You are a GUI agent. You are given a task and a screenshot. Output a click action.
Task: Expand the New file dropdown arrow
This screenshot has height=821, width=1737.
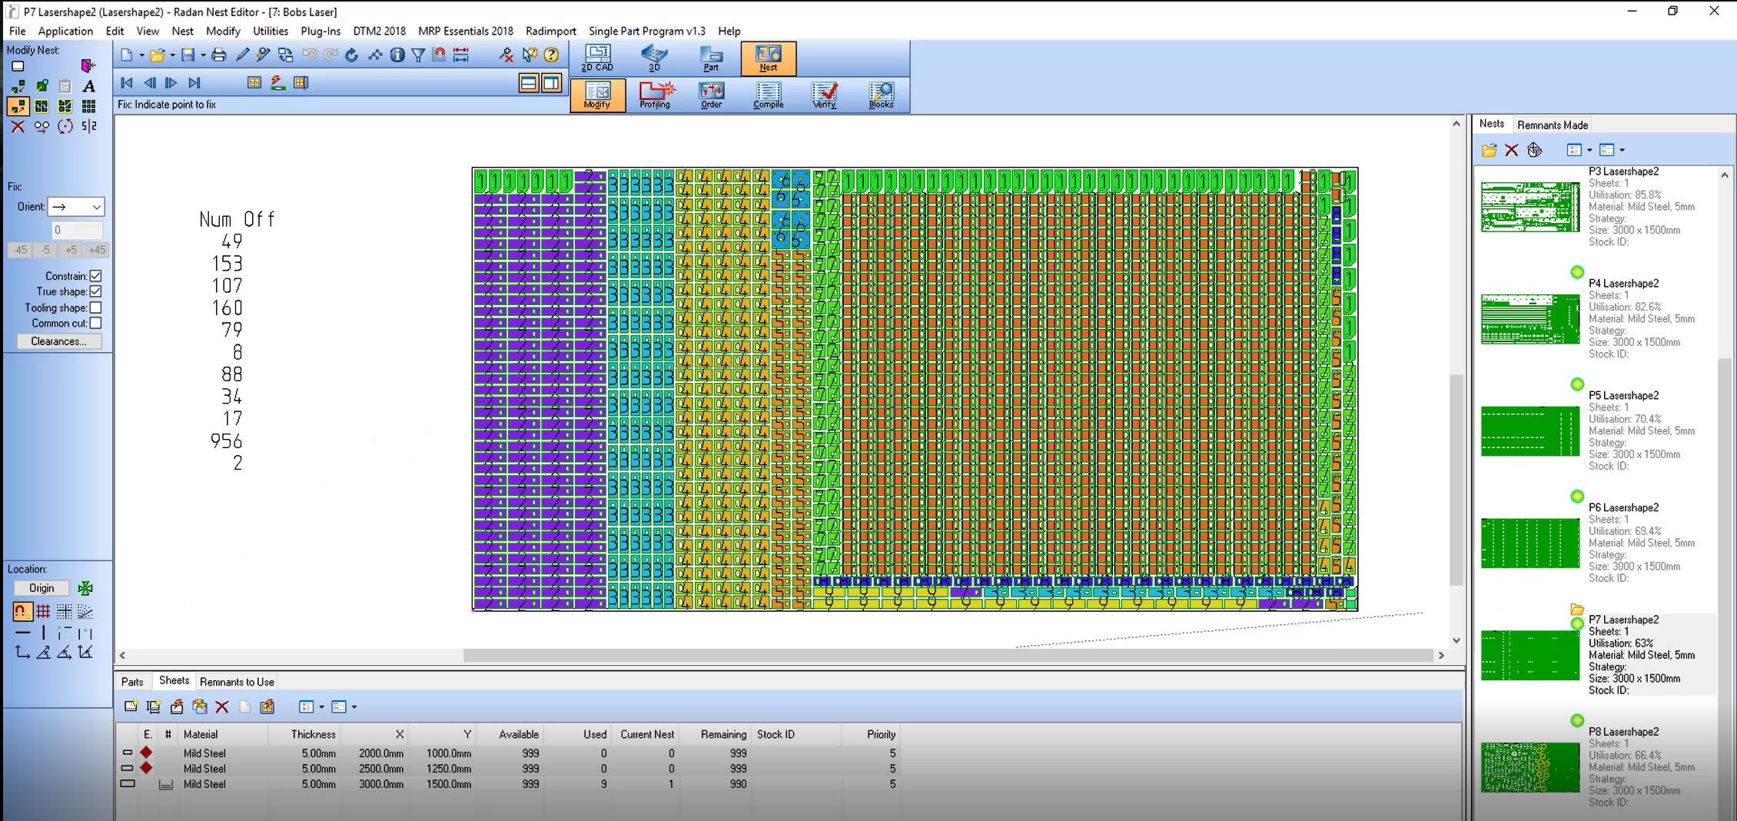pyautogui.click(x=141, y=55)
